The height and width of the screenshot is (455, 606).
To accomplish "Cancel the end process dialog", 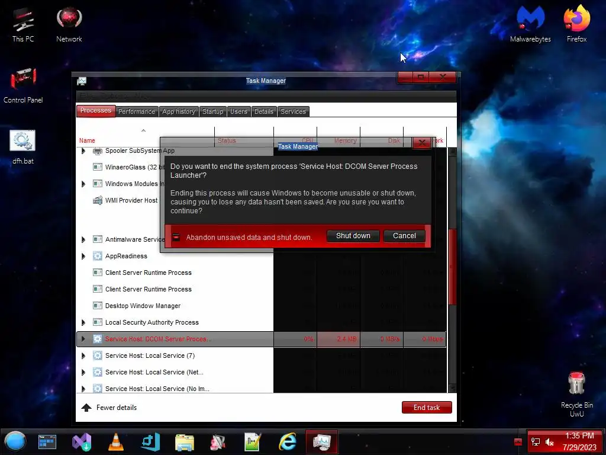I will click(x=404, y=236).
